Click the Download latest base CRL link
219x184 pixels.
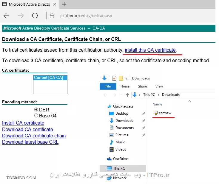(30, 142)
